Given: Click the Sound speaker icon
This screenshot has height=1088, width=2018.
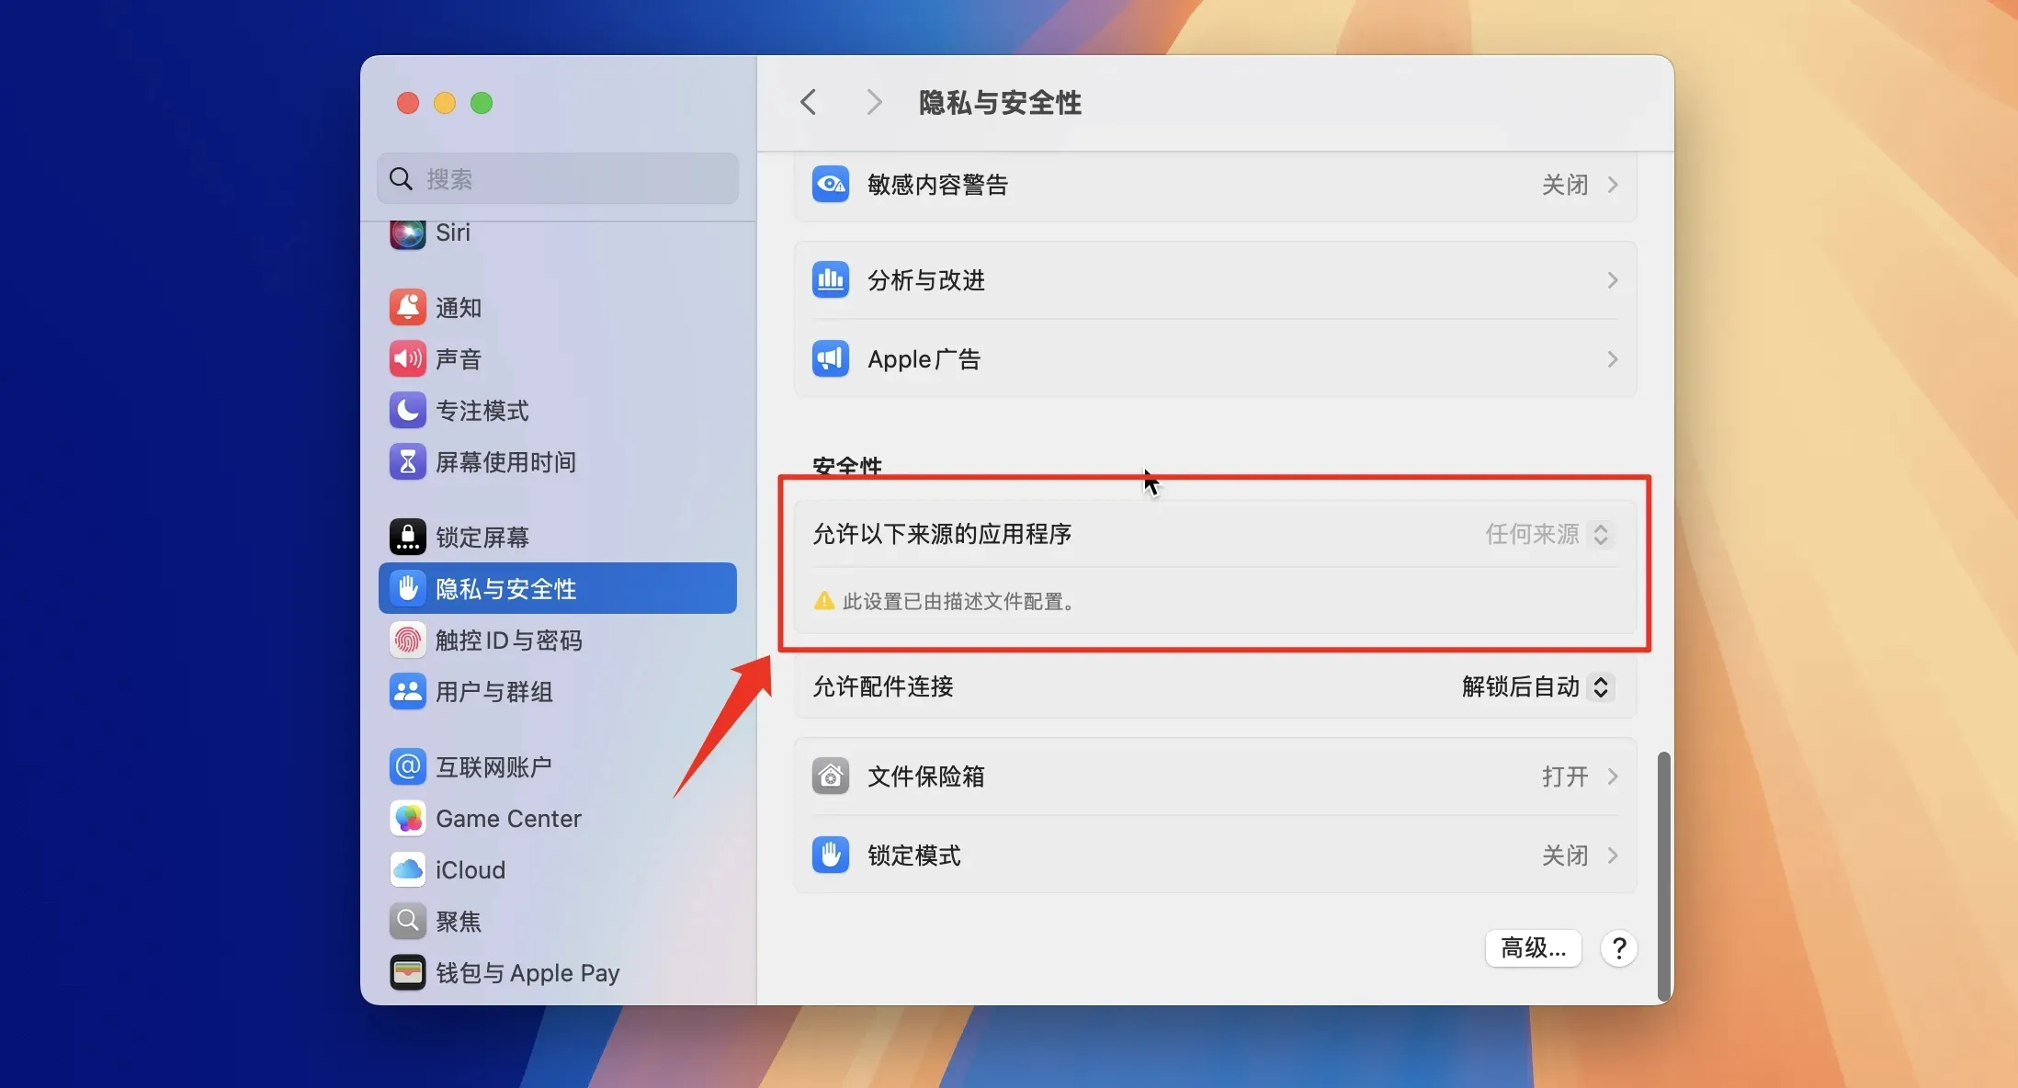Looking at the screenshot, I should coord(407,358).
